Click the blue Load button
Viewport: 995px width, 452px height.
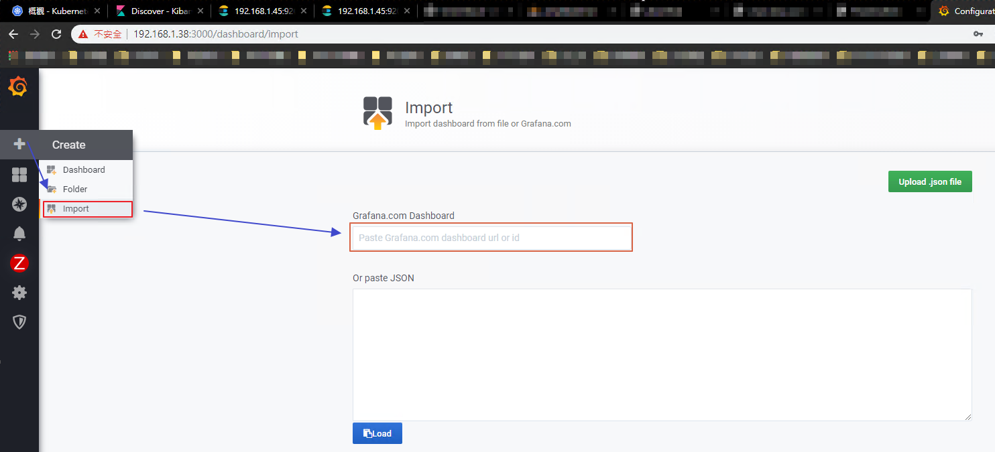point(377,433)
